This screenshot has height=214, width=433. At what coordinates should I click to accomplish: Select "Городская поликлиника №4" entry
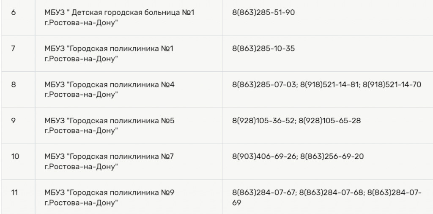click(110, 89)
